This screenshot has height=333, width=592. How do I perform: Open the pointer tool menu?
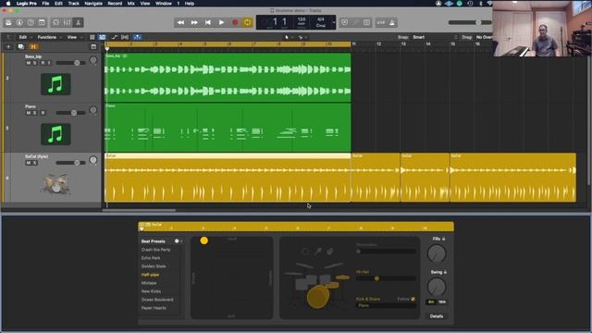point(288,37)
